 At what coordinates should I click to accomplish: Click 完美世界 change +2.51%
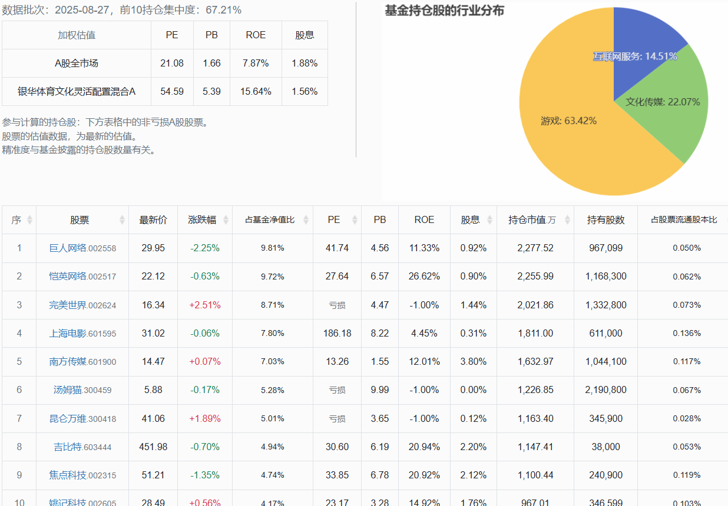(204, 305)
